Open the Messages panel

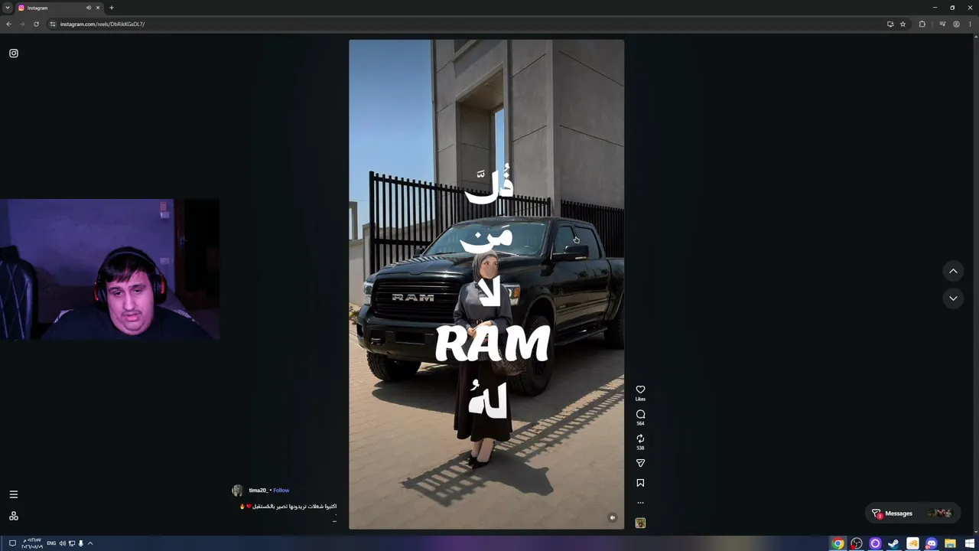pyautogui.click(x=912, y=514)
